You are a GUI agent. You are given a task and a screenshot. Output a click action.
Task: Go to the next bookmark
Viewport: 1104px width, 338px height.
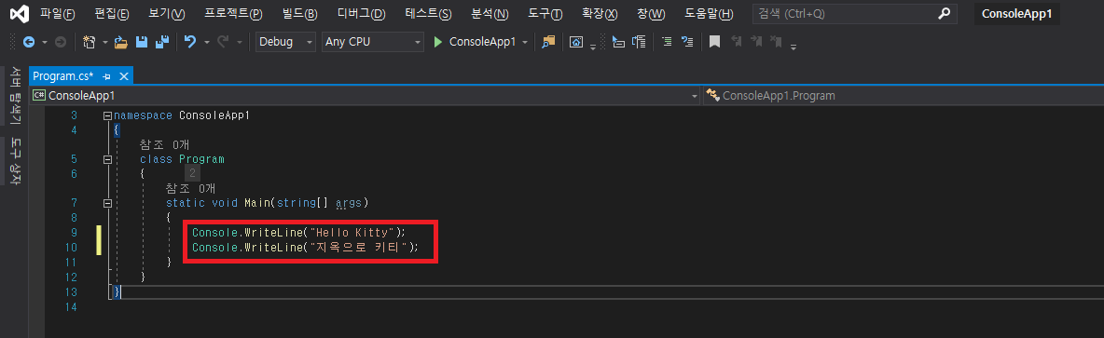756,42
